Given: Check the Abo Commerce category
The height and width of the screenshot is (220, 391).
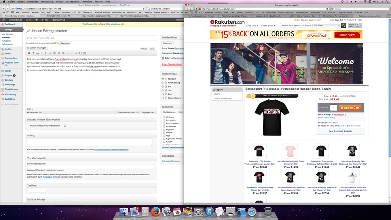Looking at the screenshot, I should coord(164,123).
